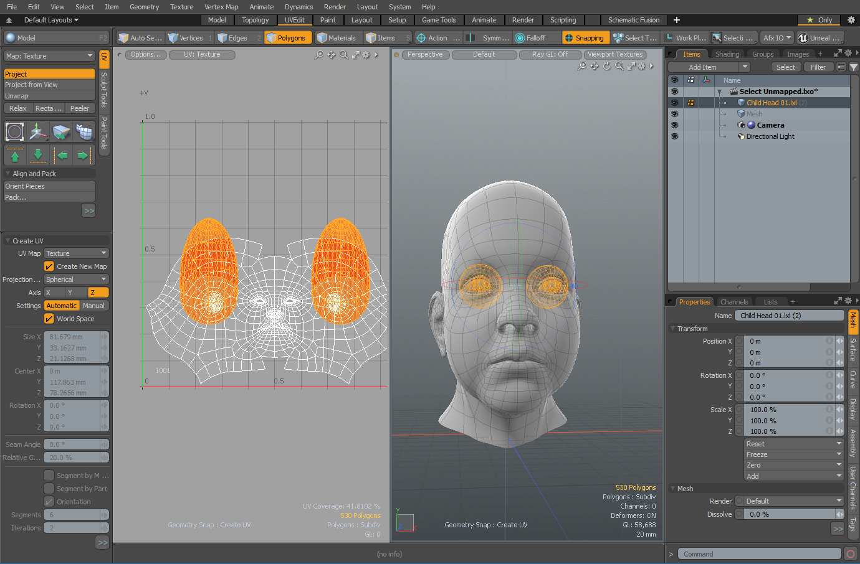Click the align UVs down arrow icon

(x=38, y=156)
